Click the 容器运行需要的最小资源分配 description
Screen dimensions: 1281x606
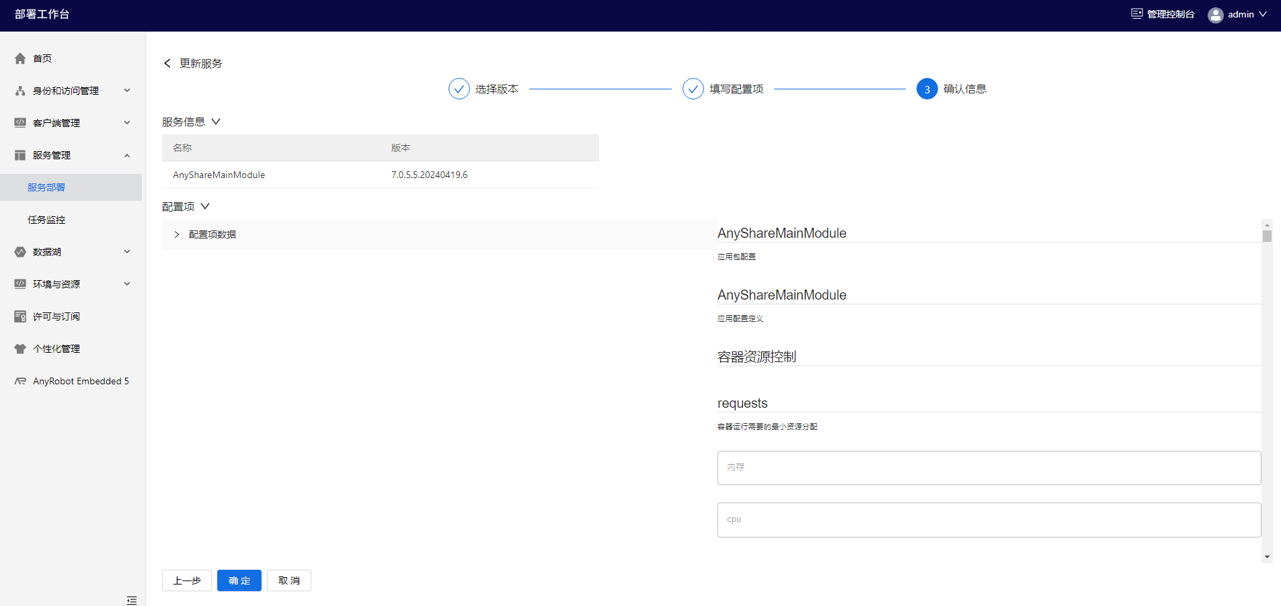(x=767, y=427)
